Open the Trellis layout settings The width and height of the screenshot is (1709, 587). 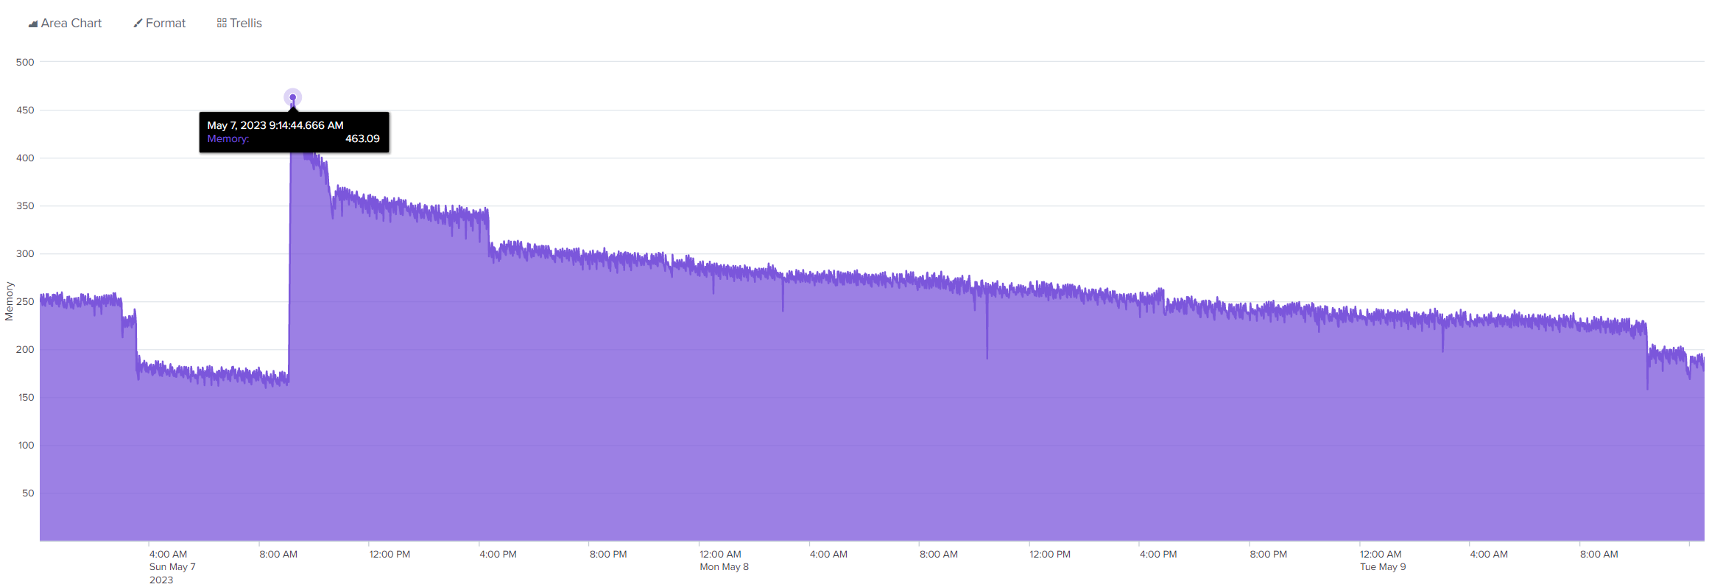(x=239, y=24)
